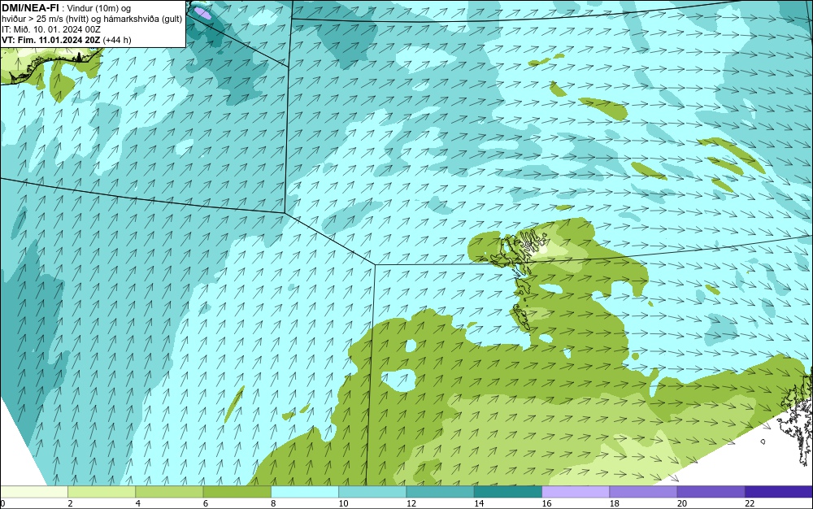Click the '4' tick label on the color scale

(x=138, y=503)
